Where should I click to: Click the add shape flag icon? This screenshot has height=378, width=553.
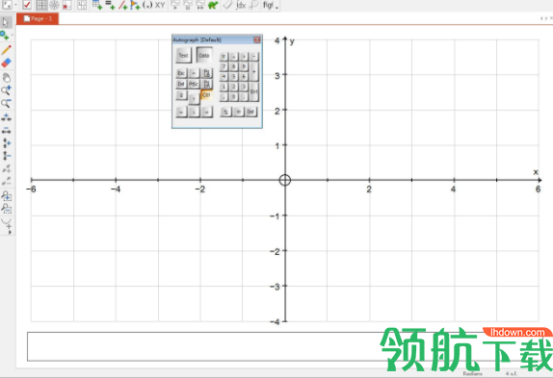(x=135, y=5)
